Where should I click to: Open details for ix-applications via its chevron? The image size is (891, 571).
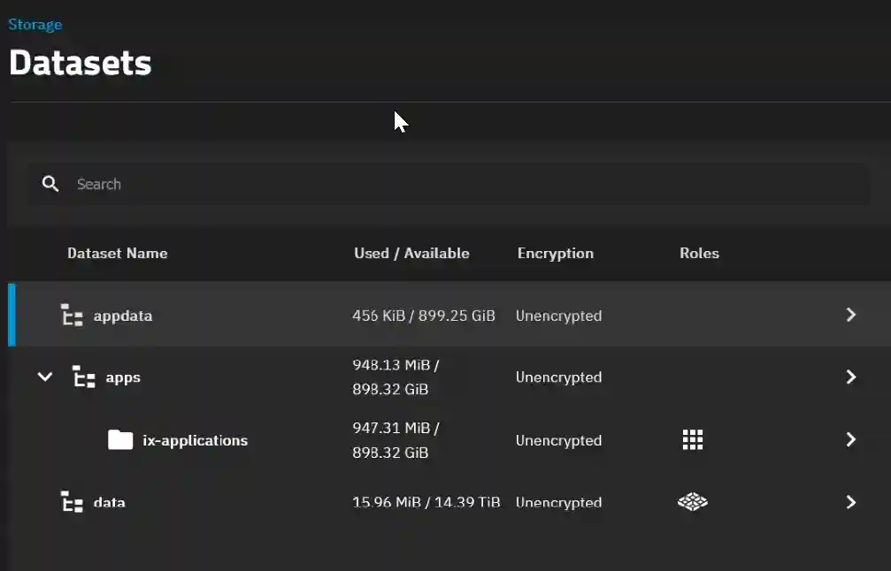850,439
